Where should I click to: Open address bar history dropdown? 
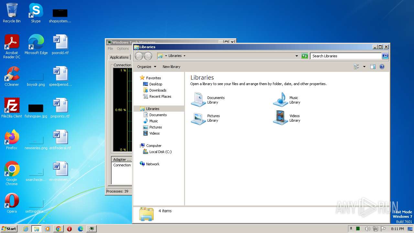click(297, 56)
